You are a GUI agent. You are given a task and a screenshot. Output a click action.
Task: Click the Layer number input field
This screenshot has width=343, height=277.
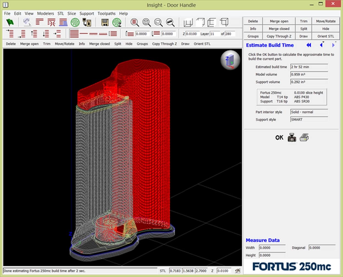point(215,34)
